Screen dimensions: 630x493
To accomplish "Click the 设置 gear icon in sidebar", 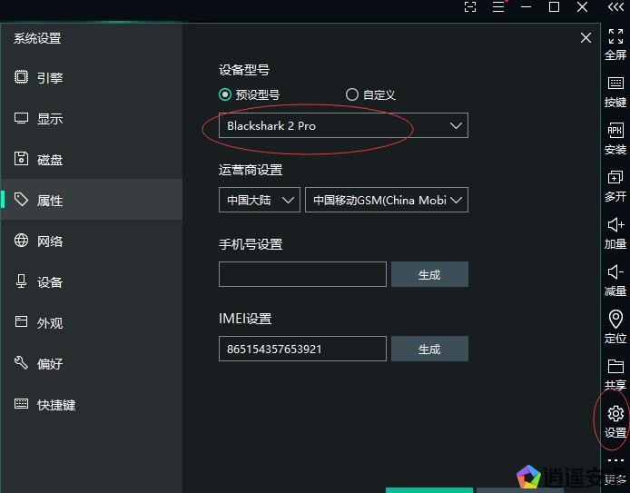I will click(615, 415).
